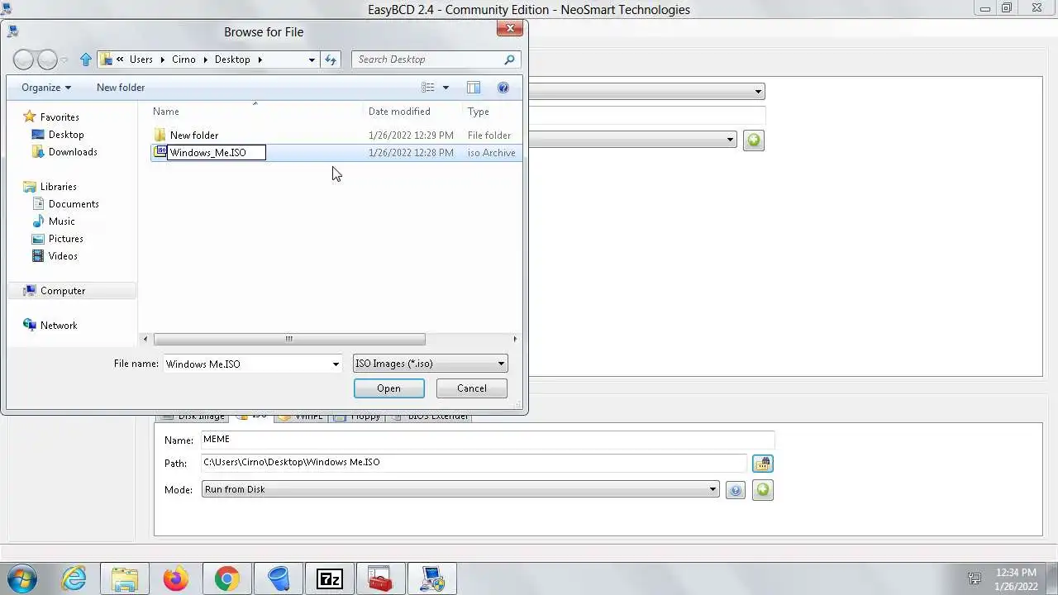Cancel the Browse for File dialog

click(472, 388)
